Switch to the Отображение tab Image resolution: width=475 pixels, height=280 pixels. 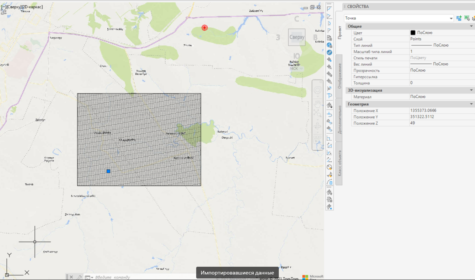[x=340, y=76]
